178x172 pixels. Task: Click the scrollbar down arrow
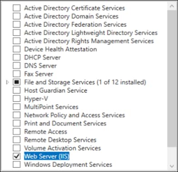point(172,166)
